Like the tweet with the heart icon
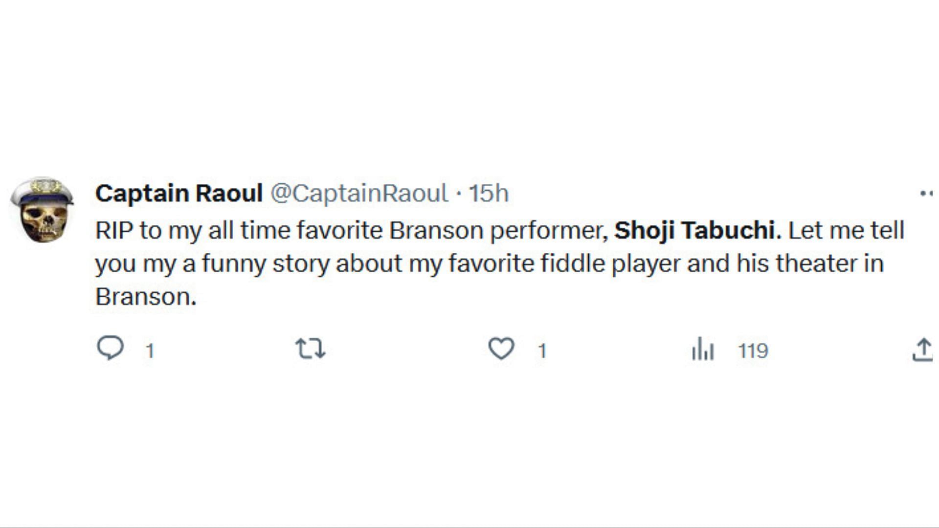939x528 pixels. (x=501, y=349)
